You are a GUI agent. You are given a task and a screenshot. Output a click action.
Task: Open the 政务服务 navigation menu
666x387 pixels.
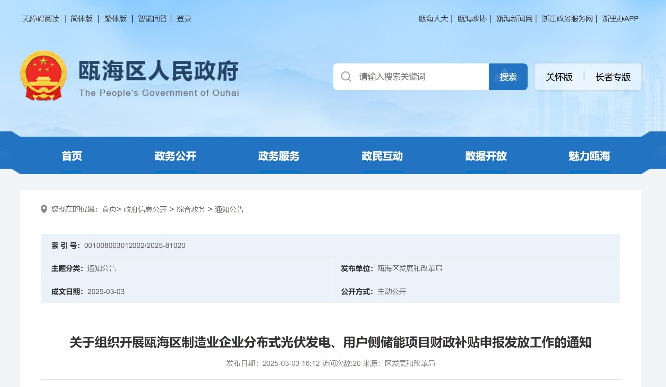(279, 156)
